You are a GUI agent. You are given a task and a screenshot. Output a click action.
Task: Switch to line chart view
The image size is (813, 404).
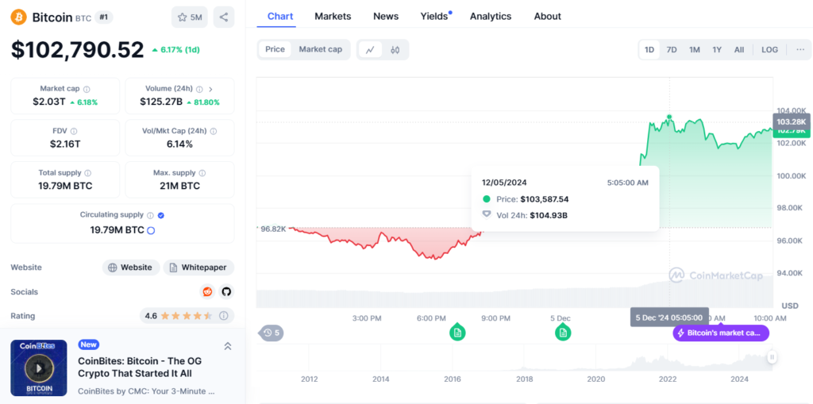click(370, 50)
